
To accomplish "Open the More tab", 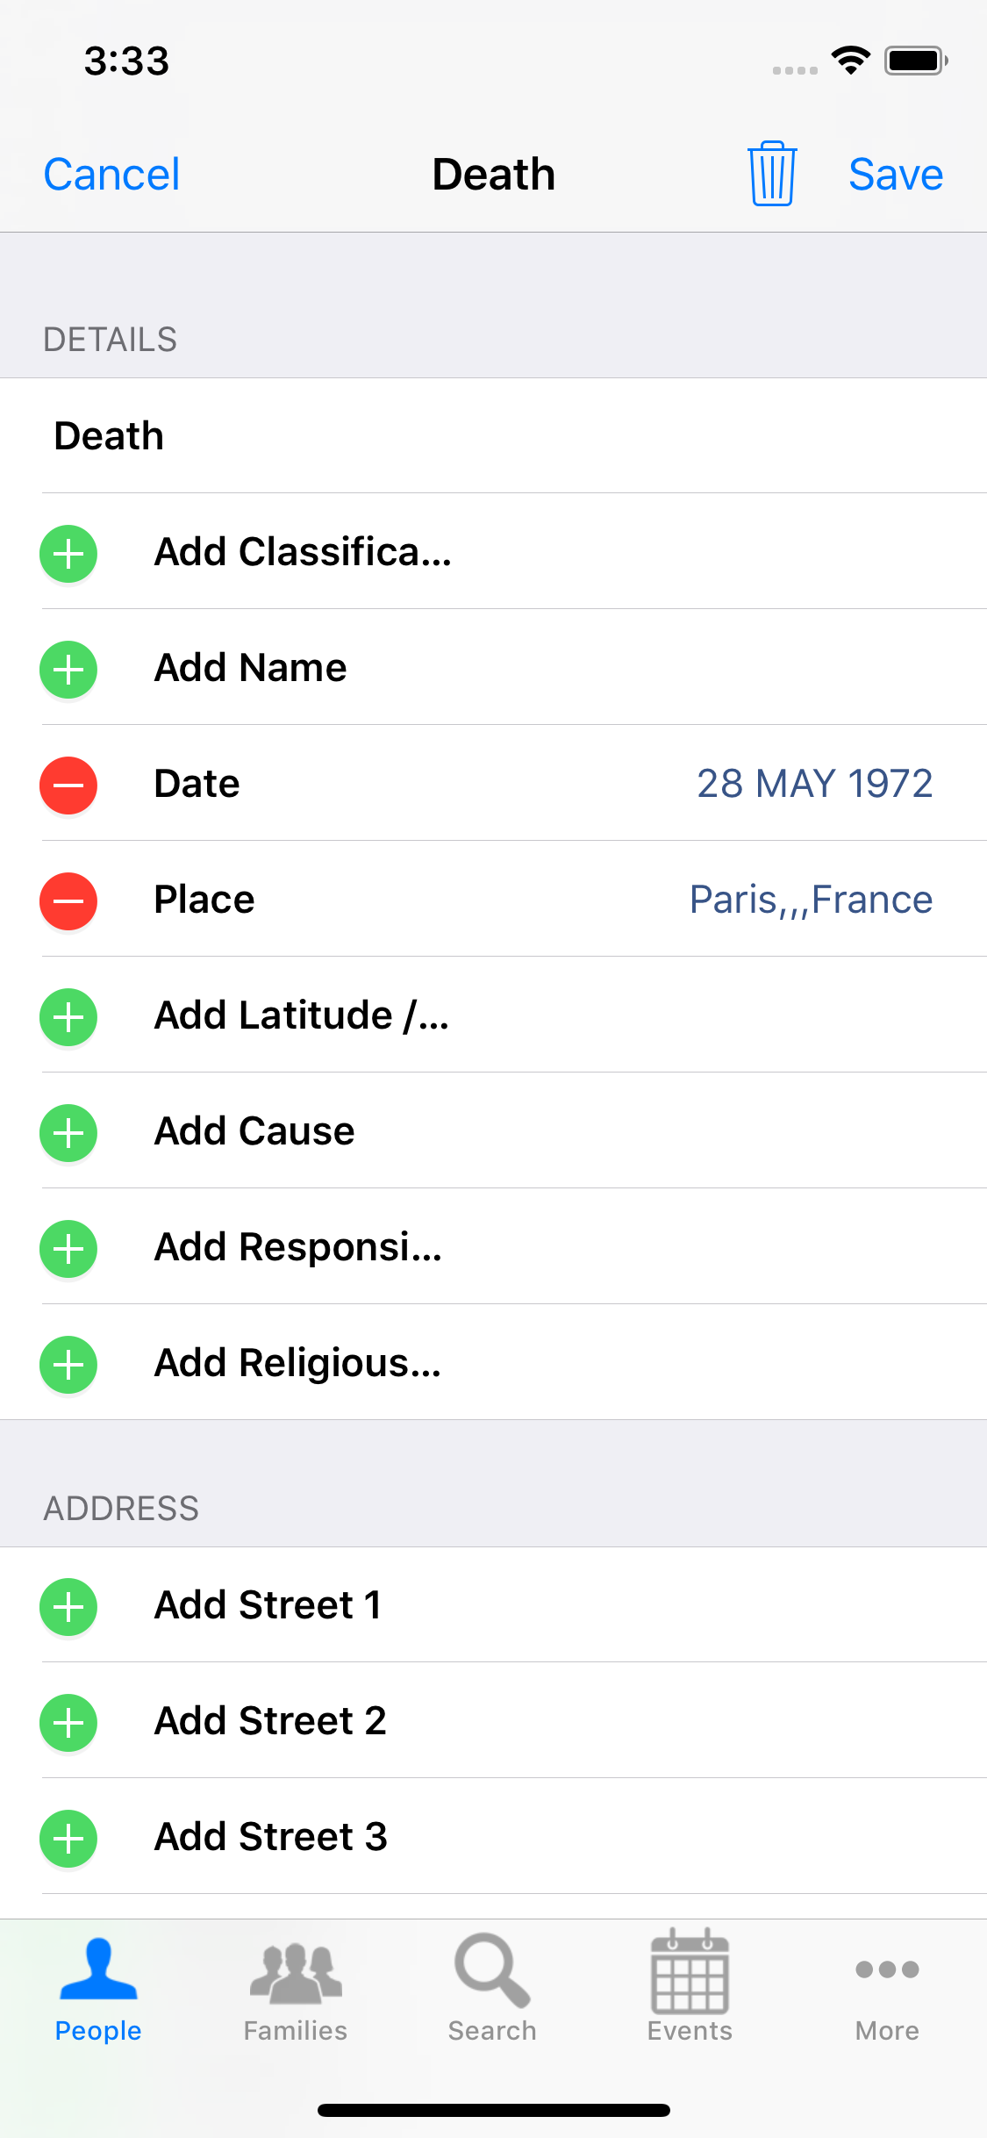I will click(x=887, y=1990).
